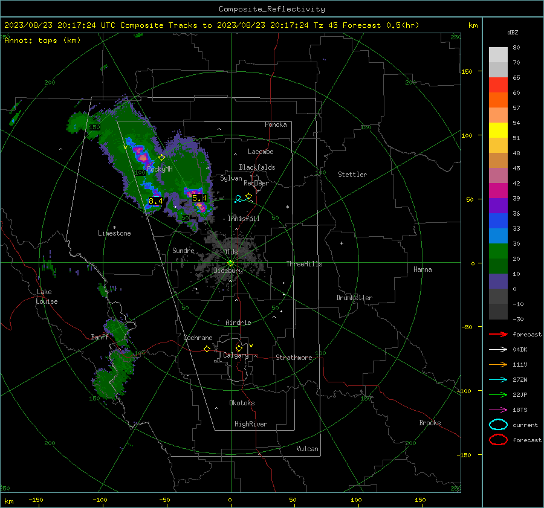Click the Vulcan city label

(308, 449)
